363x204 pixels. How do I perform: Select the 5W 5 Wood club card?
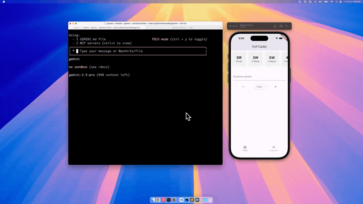[x=272, y=59]
